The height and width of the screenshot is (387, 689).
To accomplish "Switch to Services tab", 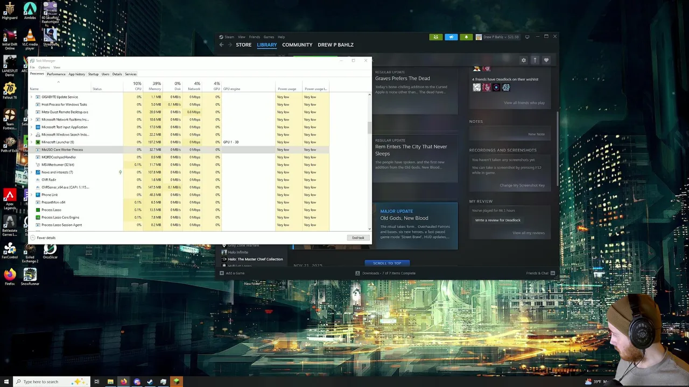I will (131, 74).
